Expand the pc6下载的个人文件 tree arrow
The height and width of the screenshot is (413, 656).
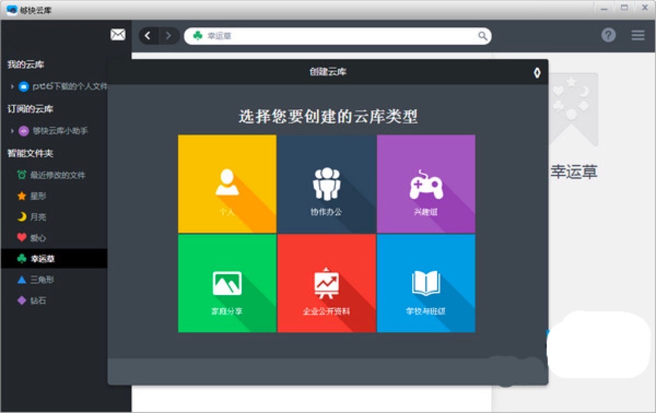click(12, 86)
